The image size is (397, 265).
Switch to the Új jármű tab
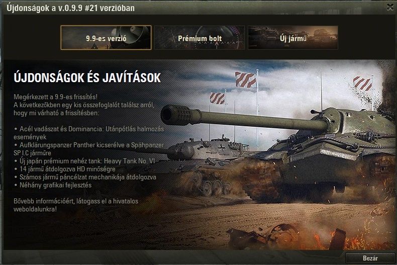tap(293, 38)
